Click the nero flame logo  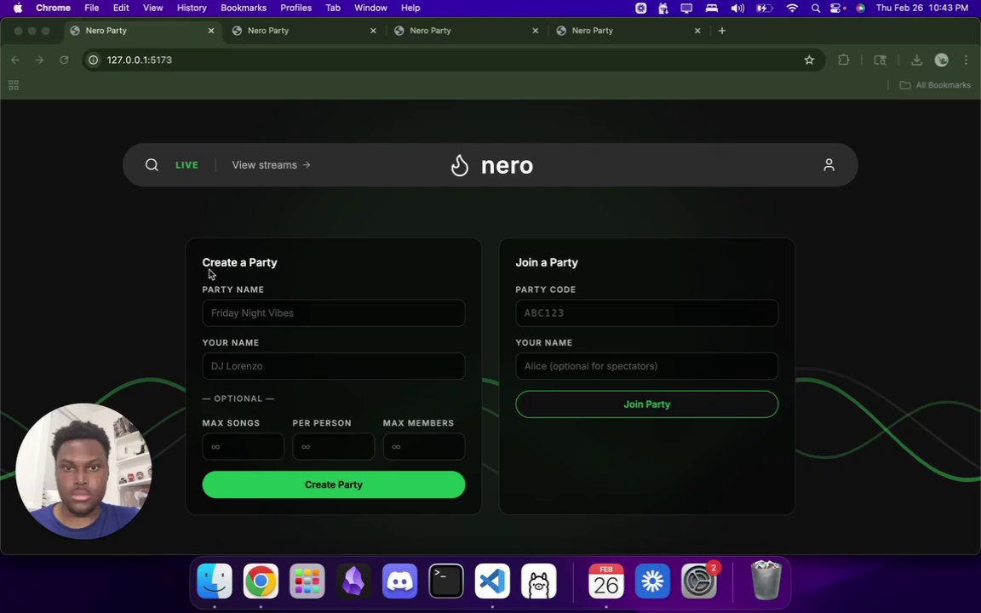pyautogui.click(x=460, y=166)
